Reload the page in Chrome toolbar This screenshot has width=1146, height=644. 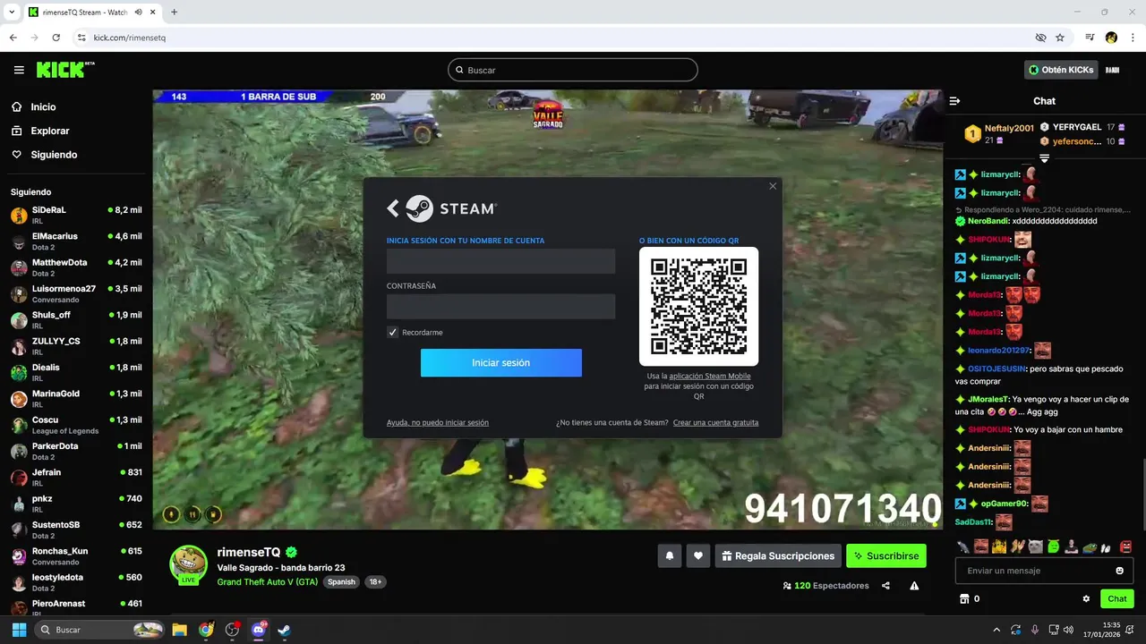(x=56, y=38)
